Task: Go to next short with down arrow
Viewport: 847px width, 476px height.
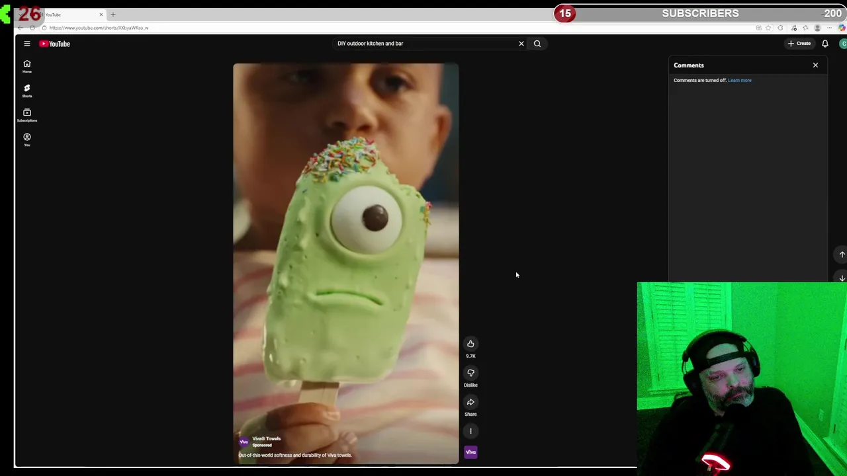Action: point(842,278)
